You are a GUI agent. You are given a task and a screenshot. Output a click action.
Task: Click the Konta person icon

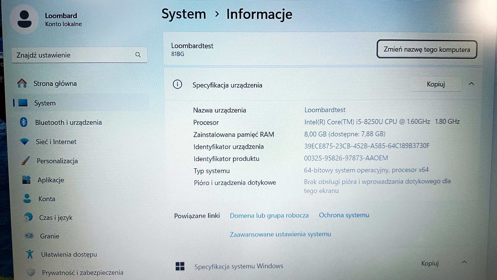pos(27,198)
